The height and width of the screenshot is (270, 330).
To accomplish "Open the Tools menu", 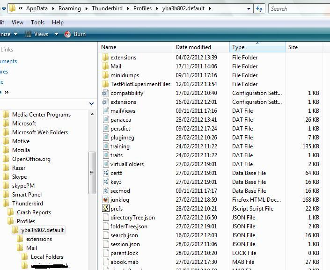I will tap(37, 22).
